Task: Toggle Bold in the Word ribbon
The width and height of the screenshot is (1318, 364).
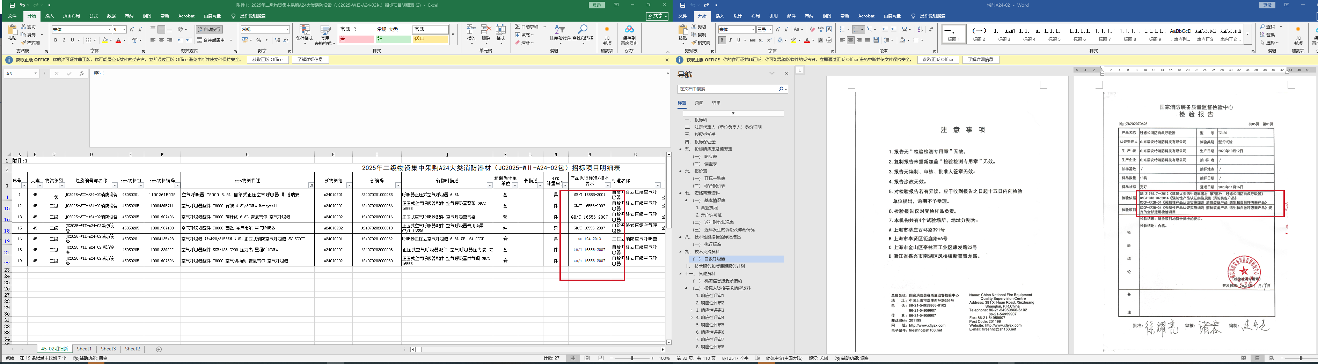Action: click(722, 40)
